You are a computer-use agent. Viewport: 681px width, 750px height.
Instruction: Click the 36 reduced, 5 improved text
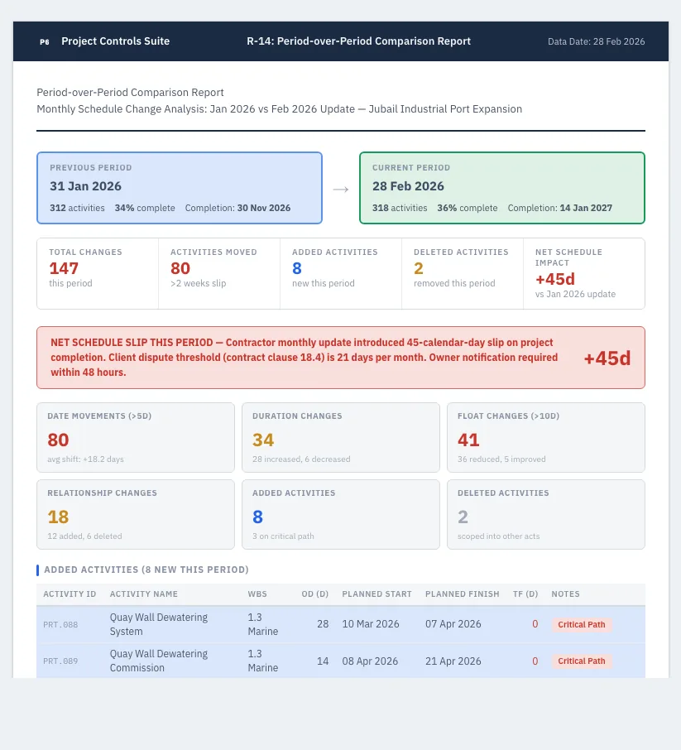click(x=501, y=459)
